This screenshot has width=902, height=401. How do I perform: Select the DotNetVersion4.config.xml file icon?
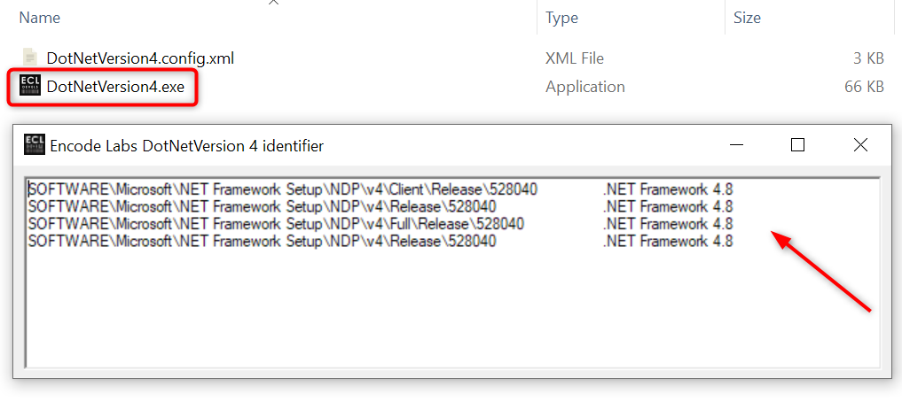(30, 58)
